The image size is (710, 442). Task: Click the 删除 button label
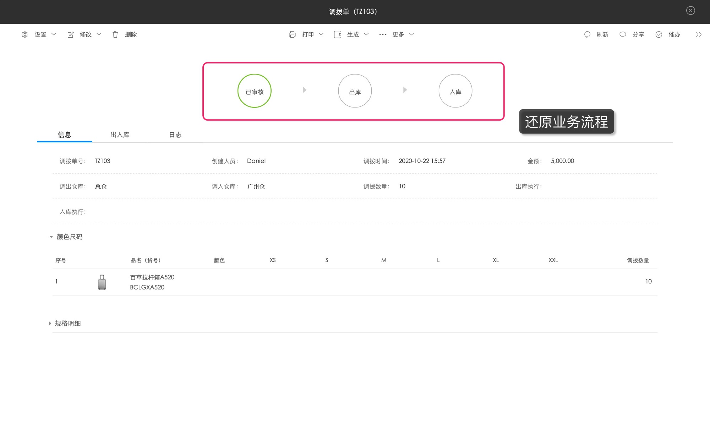pos(131,34)
